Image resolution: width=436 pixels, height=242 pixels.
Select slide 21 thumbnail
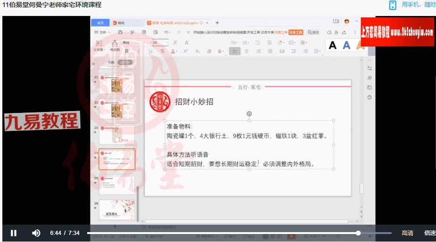click(x=117, y=84)
